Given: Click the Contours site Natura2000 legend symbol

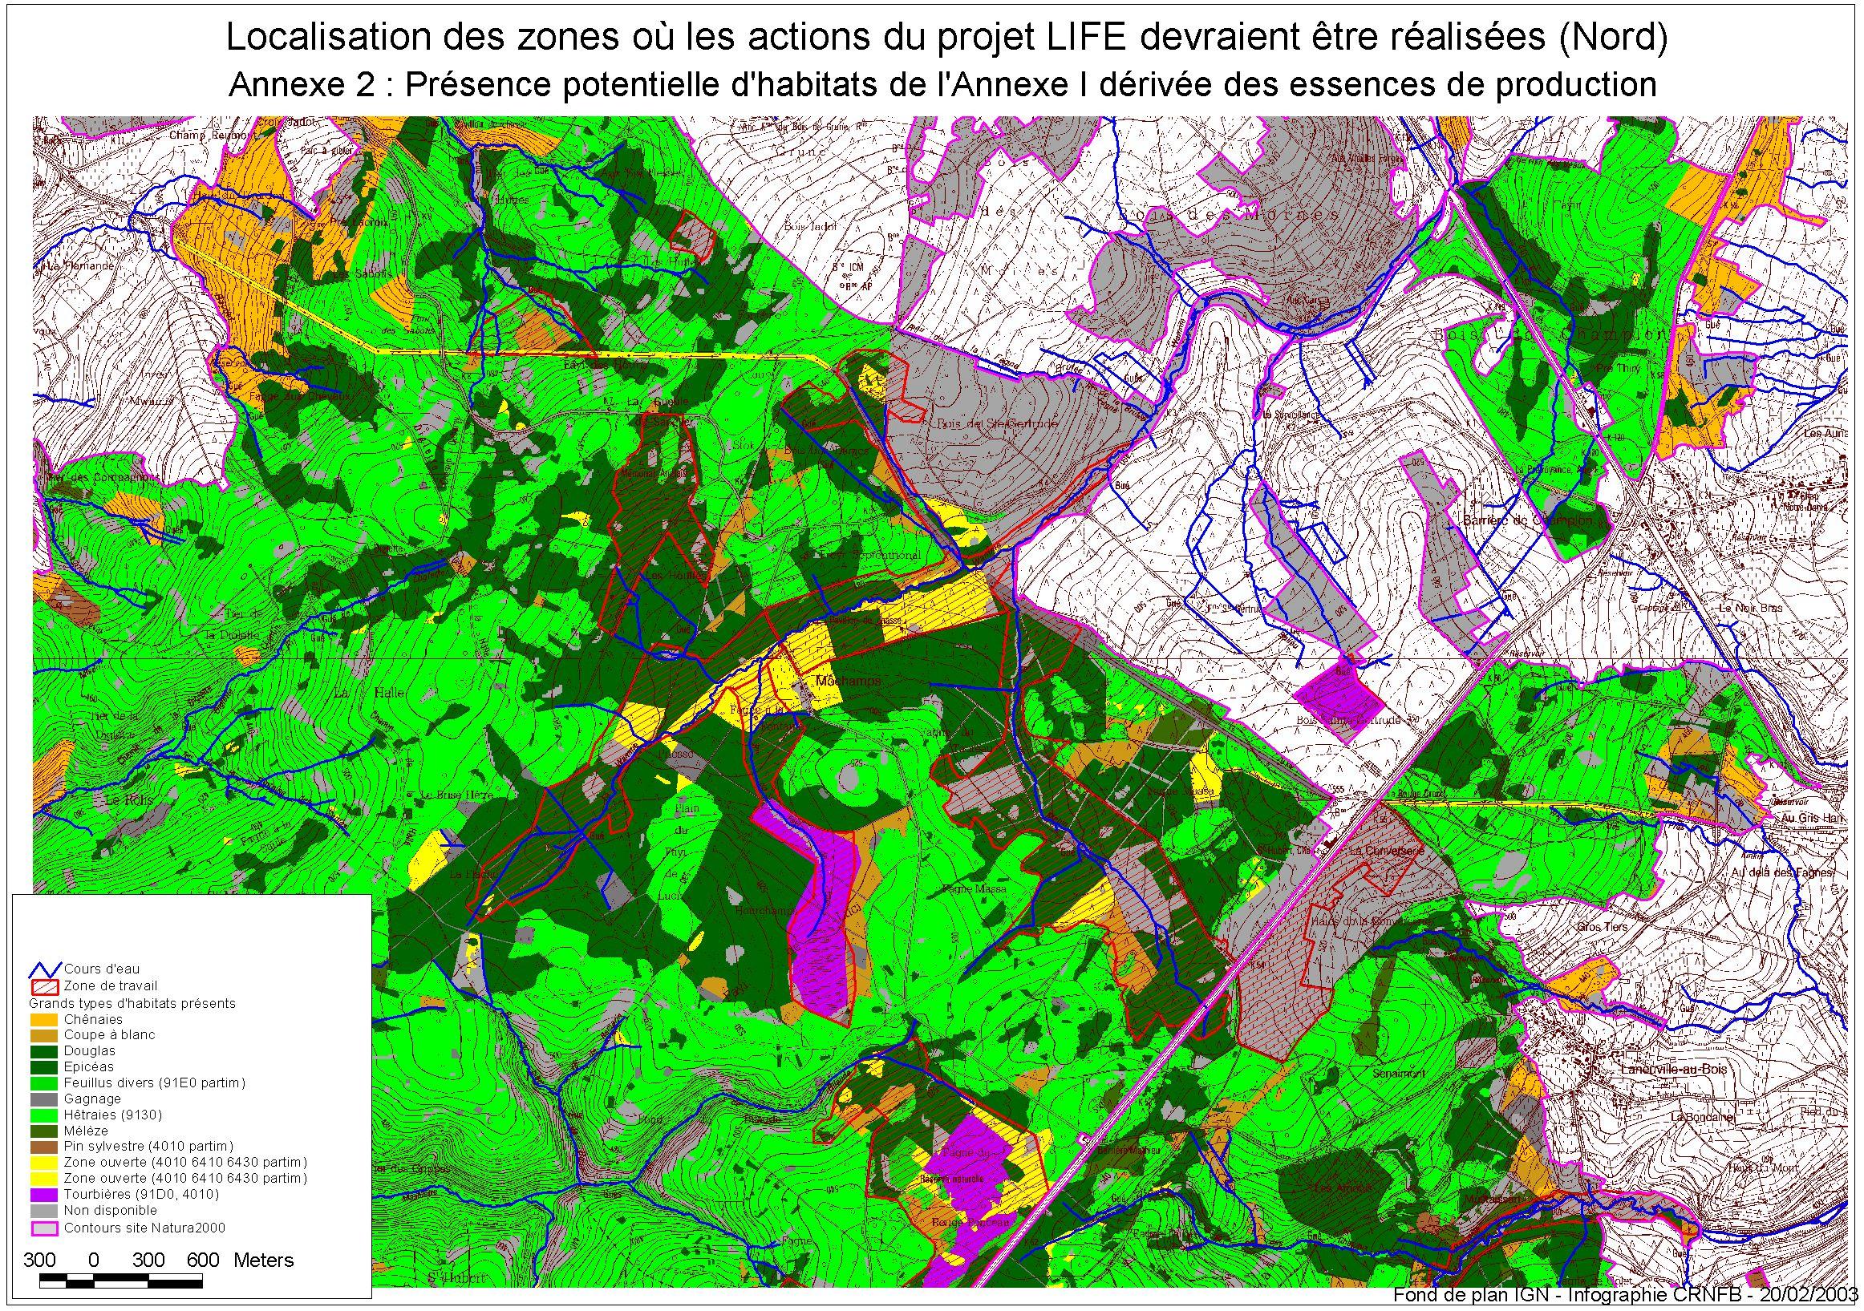Looking at the screenshot, I should tap(46, 1228).
